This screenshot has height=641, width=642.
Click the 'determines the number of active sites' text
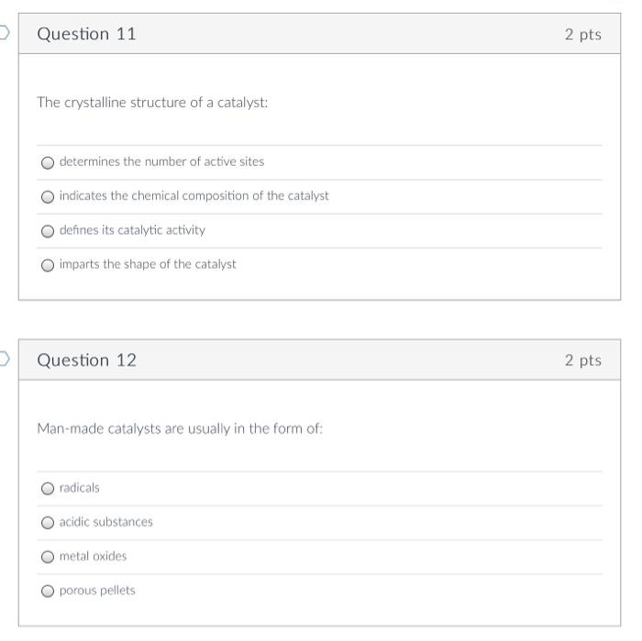[161, 161]
